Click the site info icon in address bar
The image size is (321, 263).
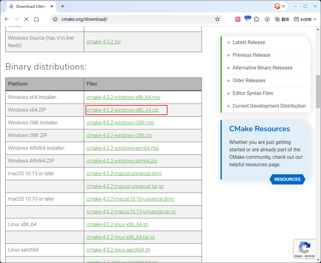(x=55, y=19)
